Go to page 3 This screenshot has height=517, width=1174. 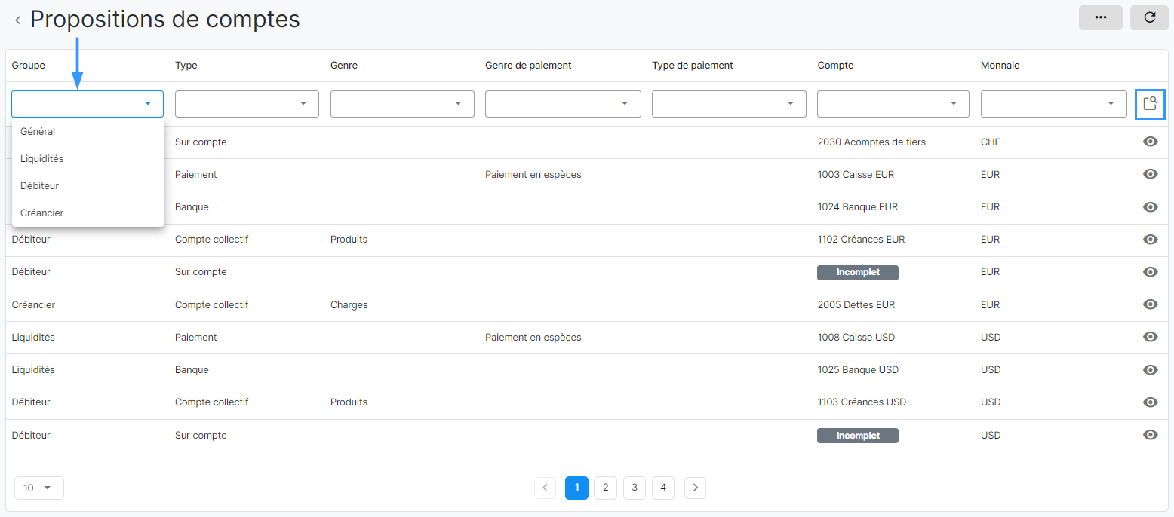point(635,488)
